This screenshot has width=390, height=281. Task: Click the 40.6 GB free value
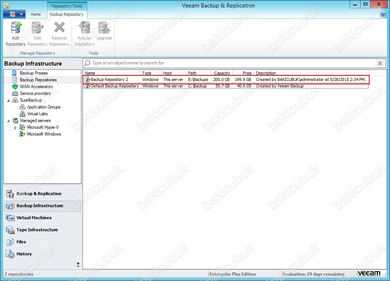click(244, 86)
